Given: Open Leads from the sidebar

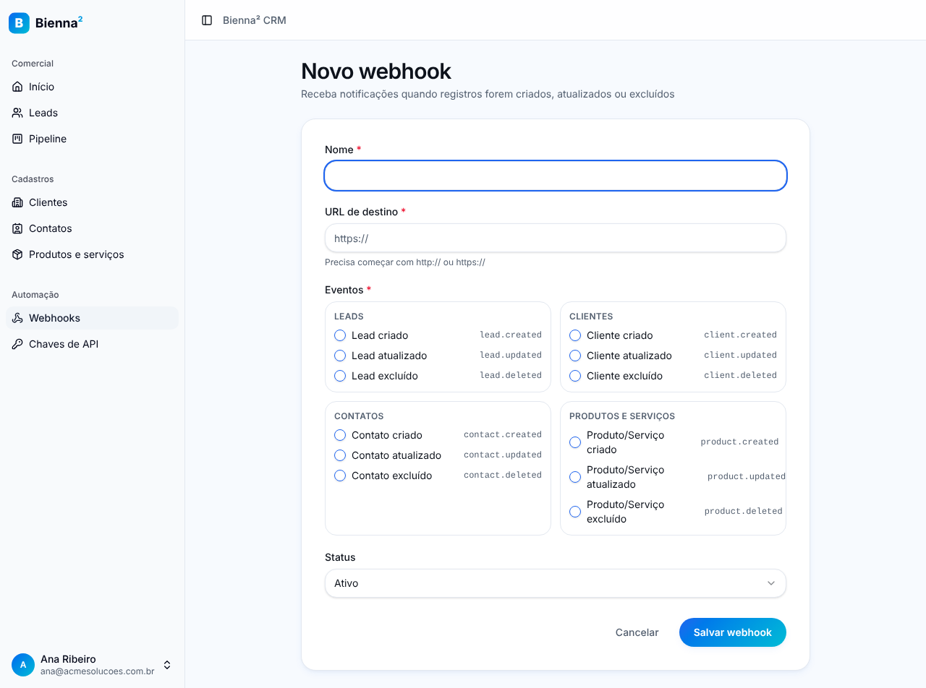Looking at the screenshot, I should pyautogui.click(x=92, y=113).
